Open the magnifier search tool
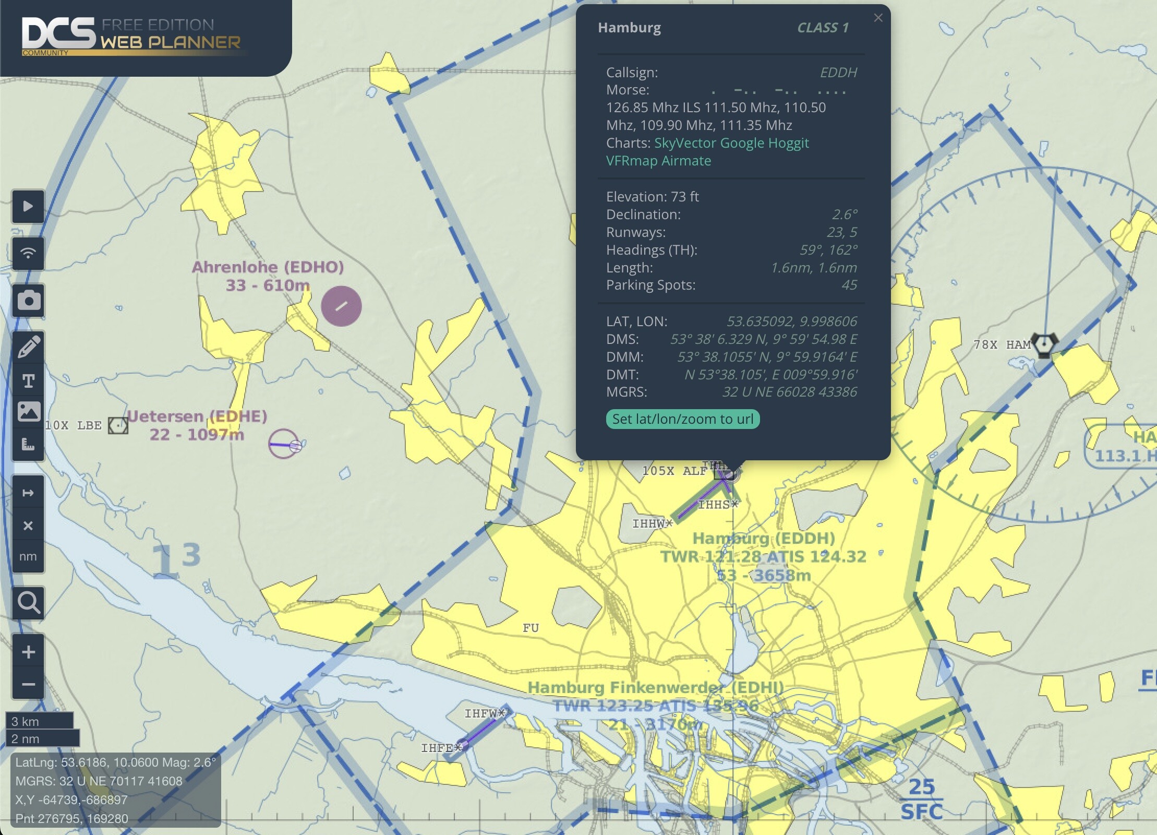The width and height of the screenshot is (1157, 835). (x=28, y=603)
